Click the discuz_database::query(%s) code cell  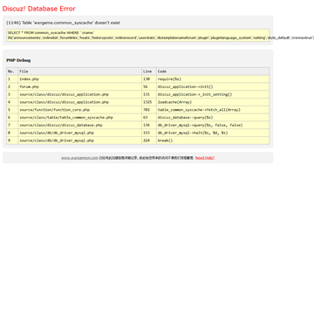(x=213, y=118)
